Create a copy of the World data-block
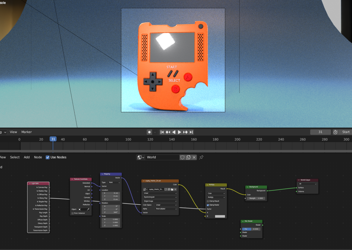The image size is (352, 250). (x=188, y=157)
